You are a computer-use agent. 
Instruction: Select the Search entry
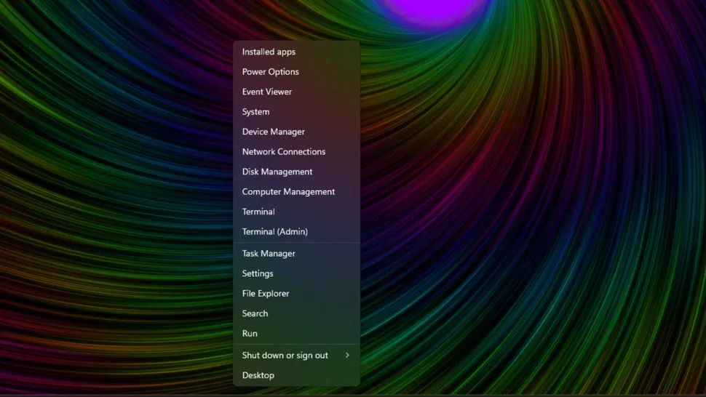(x=255, y=314)
